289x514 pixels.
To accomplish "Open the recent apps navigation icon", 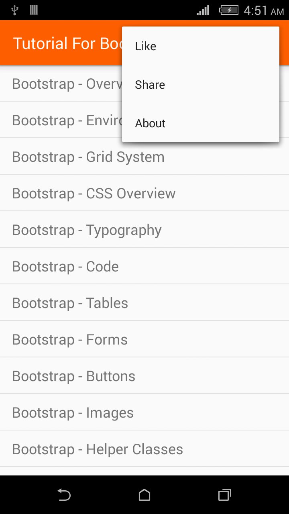I will [224, 495].
